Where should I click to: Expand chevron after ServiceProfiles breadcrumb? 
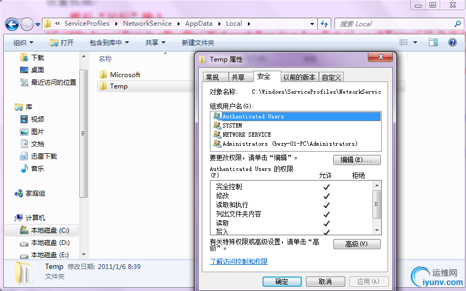(x=116, y=24)
